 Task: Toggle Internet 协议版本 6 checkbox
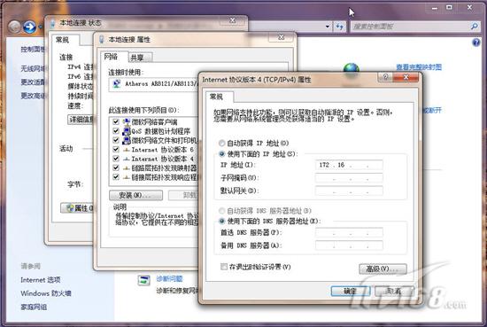116,150
